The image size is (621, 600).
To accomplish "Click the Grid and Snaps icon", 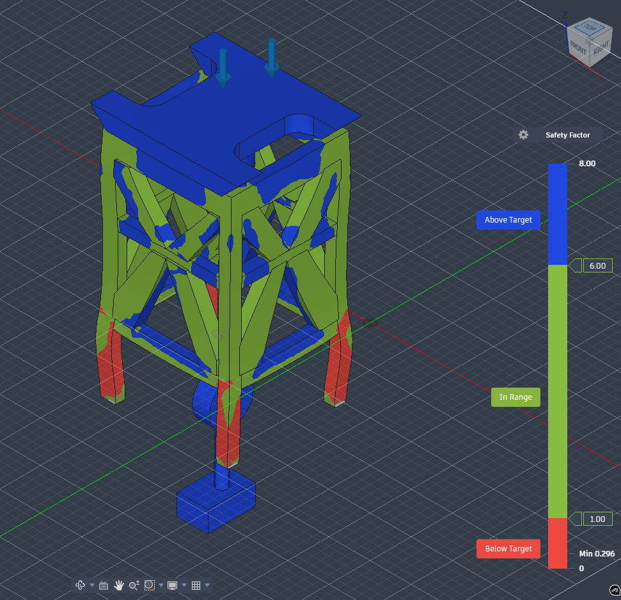I will tap(196, 585).
